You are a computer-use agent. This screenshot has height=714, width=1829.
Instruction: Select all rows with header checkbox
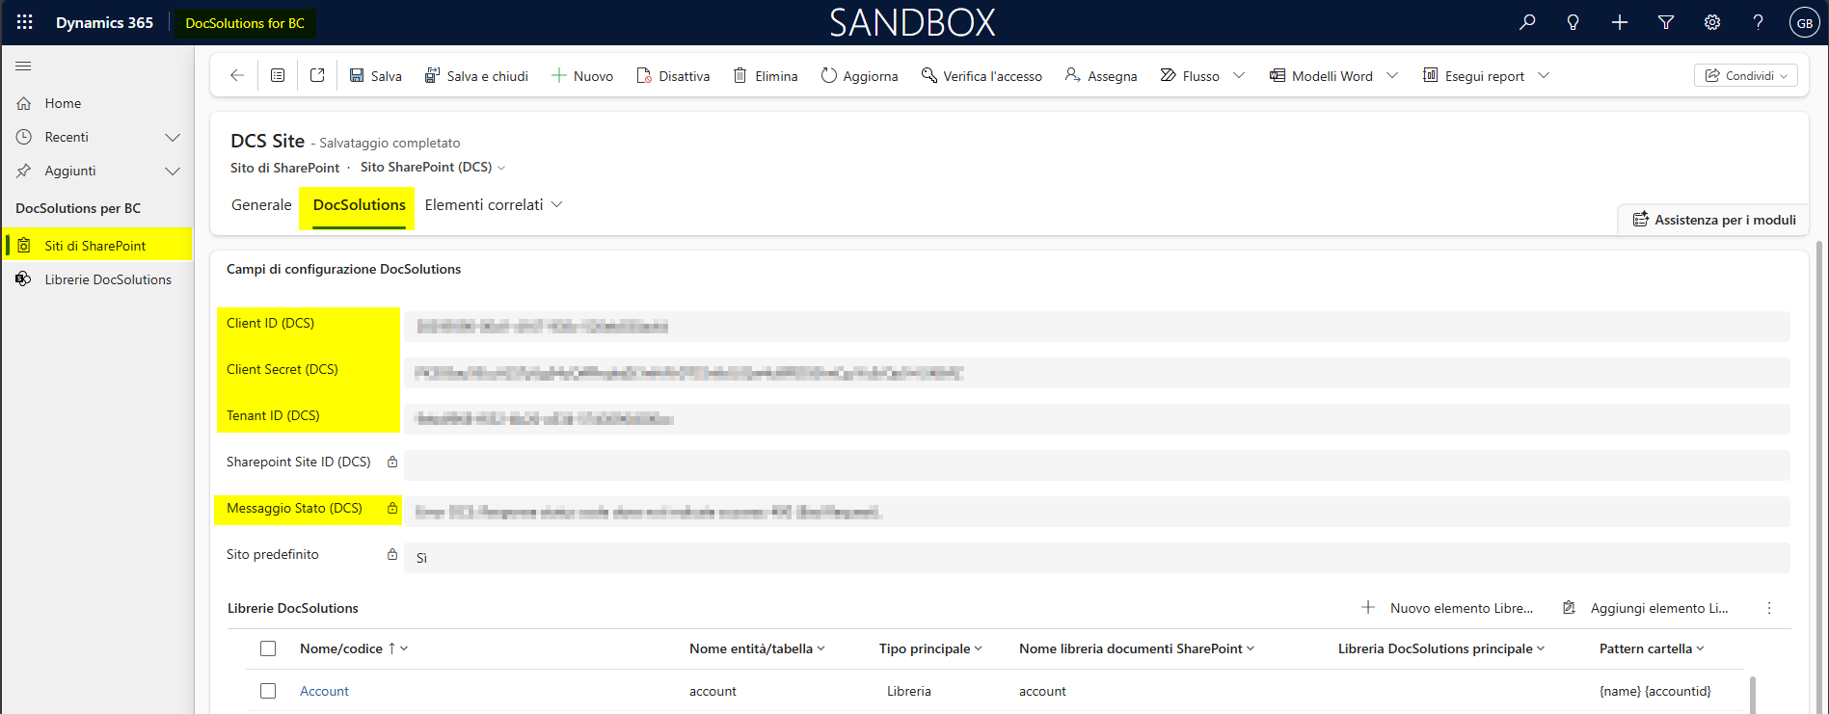[268, 648]
